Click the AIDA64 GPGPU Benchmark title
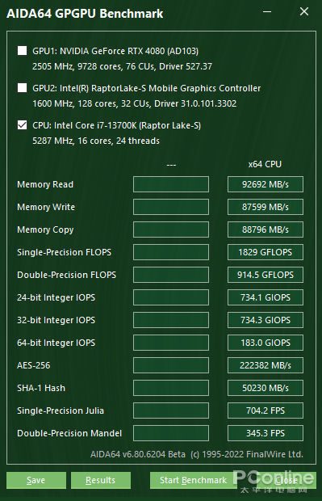This screenshot has height=501, width=322. point(85,14)
